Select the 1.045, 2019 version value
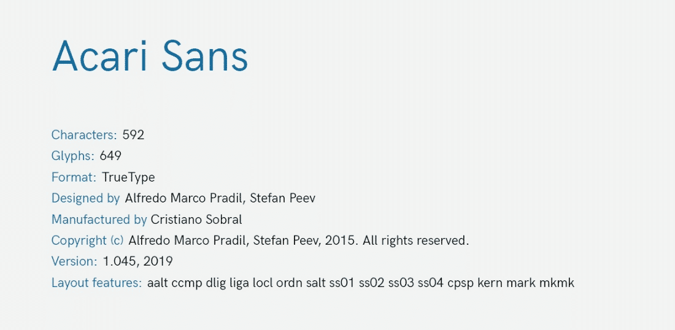 pos(137,261)
